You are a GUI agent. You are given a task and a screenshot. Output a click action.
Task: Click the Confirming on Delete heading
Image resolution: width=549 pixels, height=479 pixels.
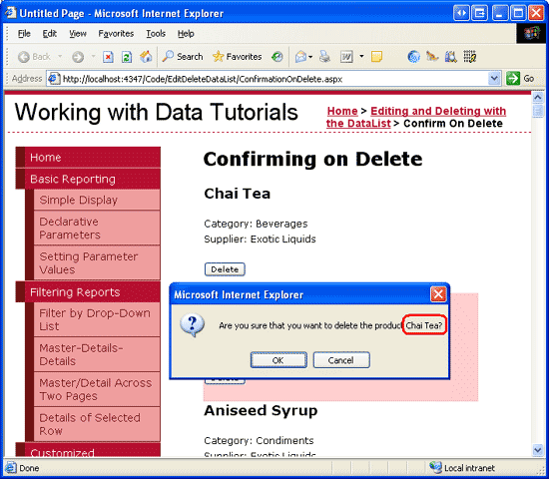[x=312, y=159]
